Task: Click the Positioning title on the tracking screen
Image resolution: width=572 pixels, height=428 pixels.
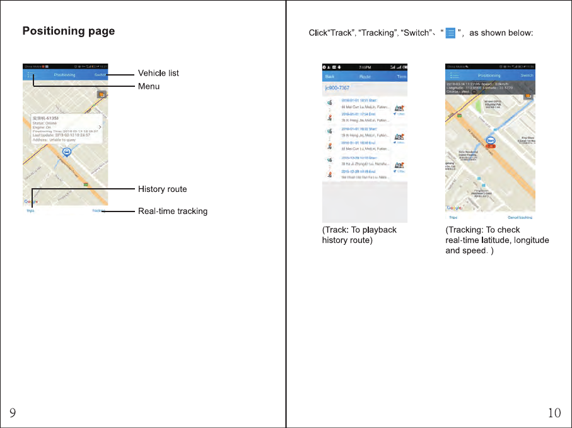Action: click(x=489, y=76)
